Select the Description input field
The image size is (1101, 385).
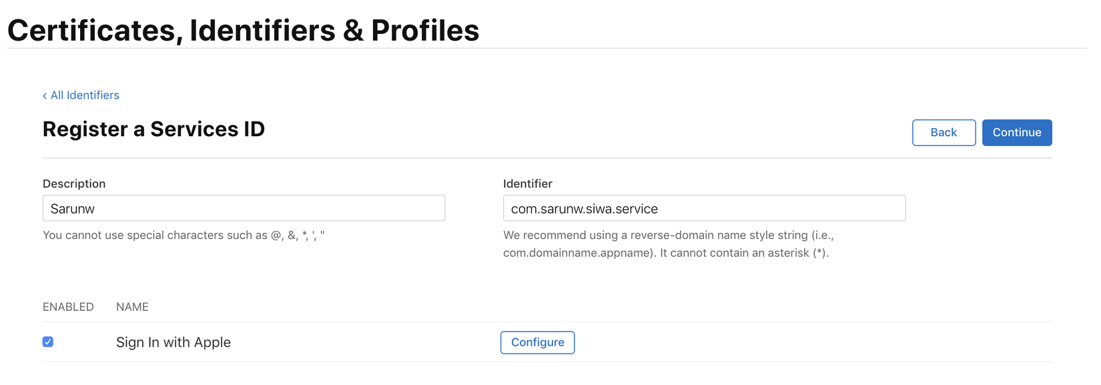(244, 208)
